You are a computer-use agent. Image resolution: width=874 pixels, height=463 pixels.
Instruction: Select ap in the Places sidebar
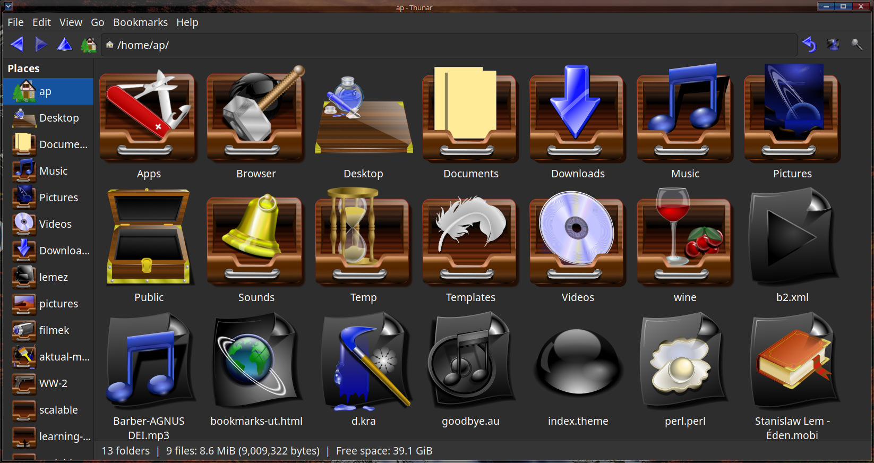tap(48, 91)
